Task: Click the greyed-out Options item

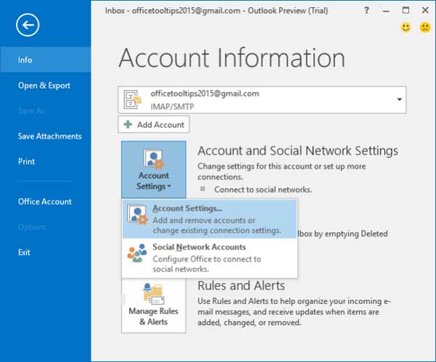Action: (32, 227)
